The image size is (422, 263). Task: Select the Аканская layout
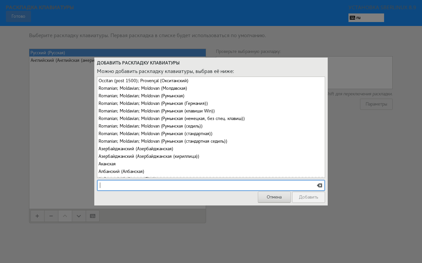tap(107, 164)
